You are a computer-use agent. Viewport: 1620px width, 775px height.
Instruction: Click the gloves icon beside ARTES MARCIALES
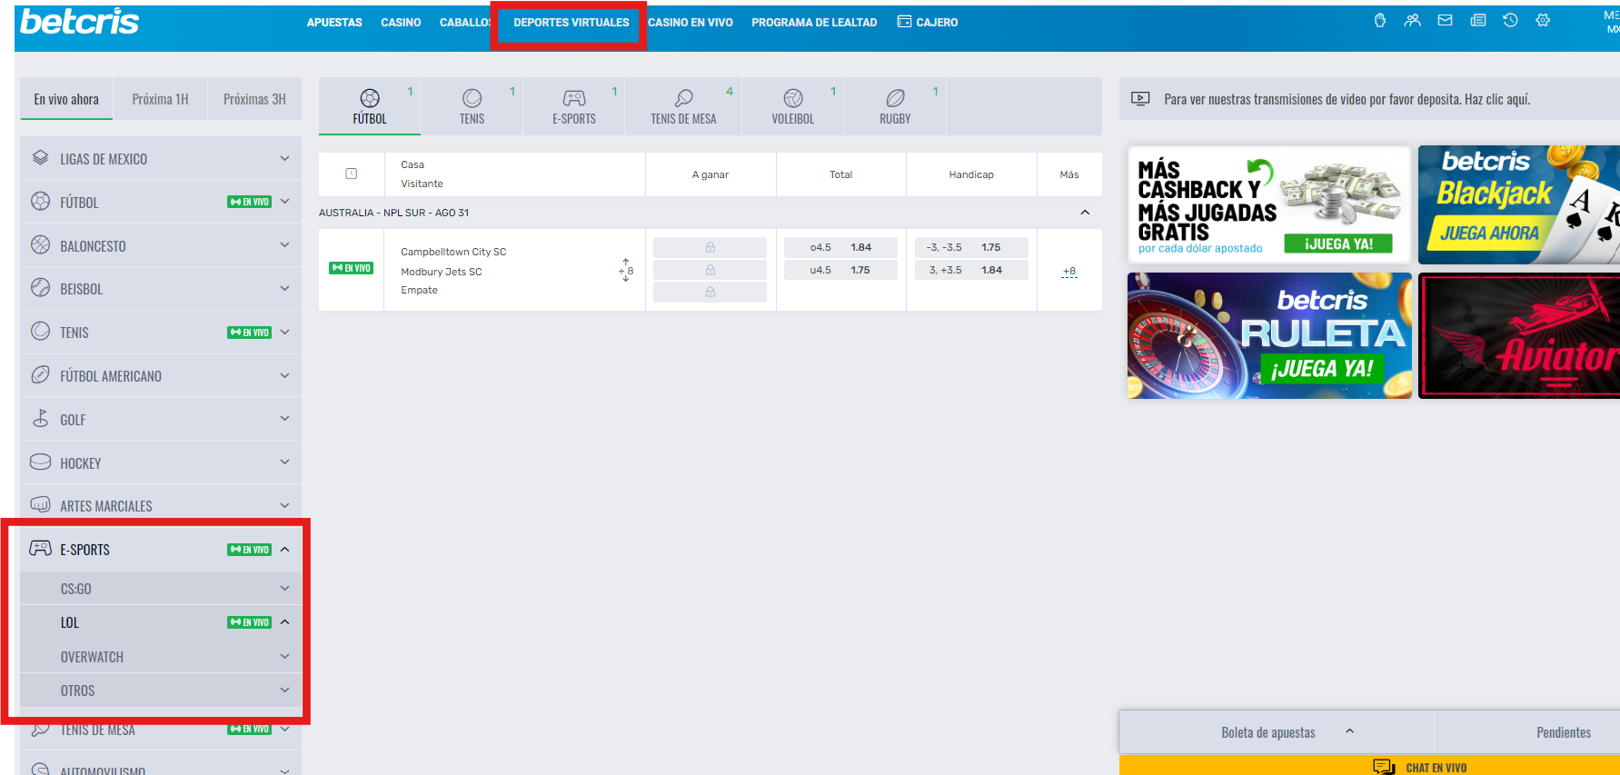click(40, 505)
